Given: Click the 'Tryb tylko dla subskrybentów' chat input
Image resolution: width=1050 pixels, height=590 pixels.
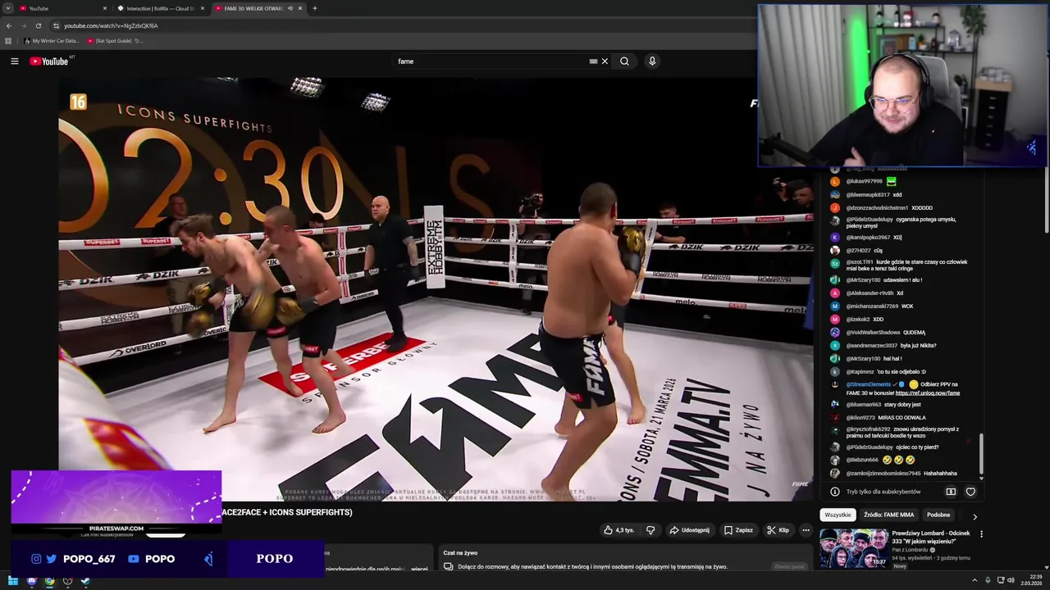Looking at the screenshot, I should [x=883, y=492].
